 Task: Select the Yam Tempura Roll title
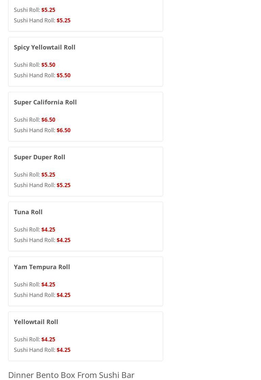point(42,267)
